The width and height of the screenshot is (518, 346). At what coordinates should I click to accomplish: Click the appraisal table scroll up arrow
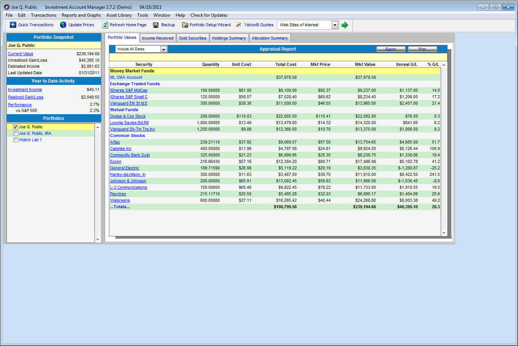click(444, 65)
